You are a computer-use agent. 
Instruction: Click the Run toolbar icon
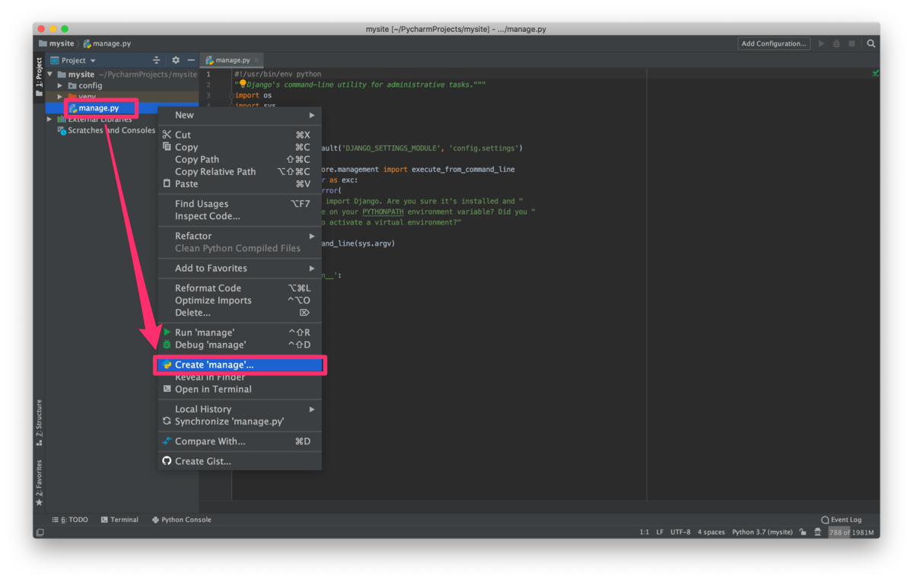pos(821,43)
